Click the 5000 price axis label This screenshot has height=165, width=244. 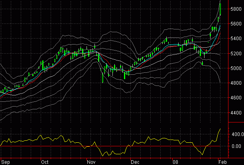pos(236,68)
